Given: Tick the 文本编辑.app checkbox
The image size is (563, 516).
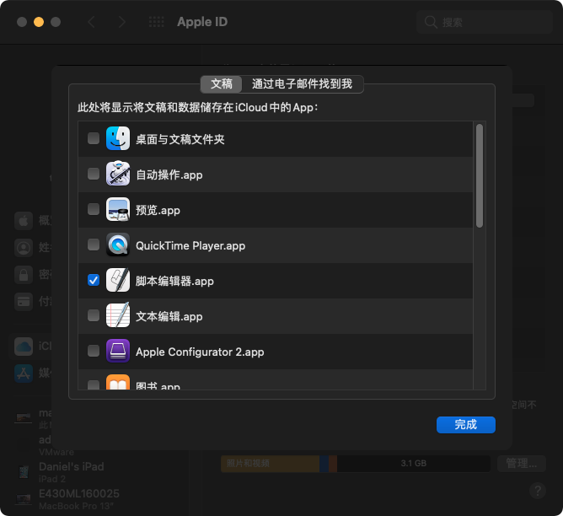Looking at the screenshot, I should [94, 315].
